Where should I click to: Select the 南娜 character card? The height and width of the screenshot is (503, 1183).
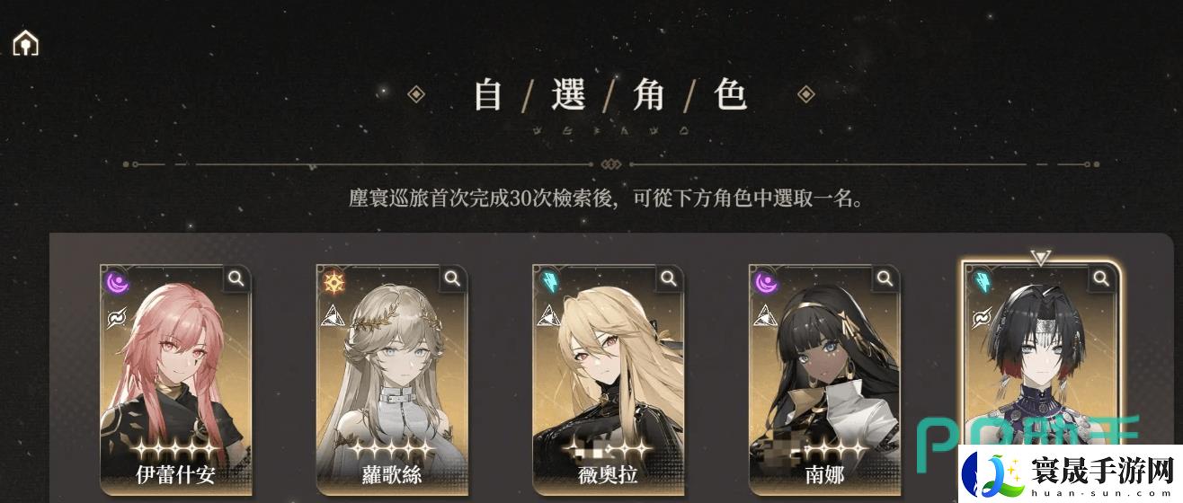[824, 379]
